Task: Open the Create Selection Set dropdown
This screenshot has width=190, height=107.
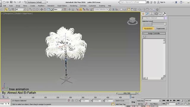Action: (x=102, y=9)
